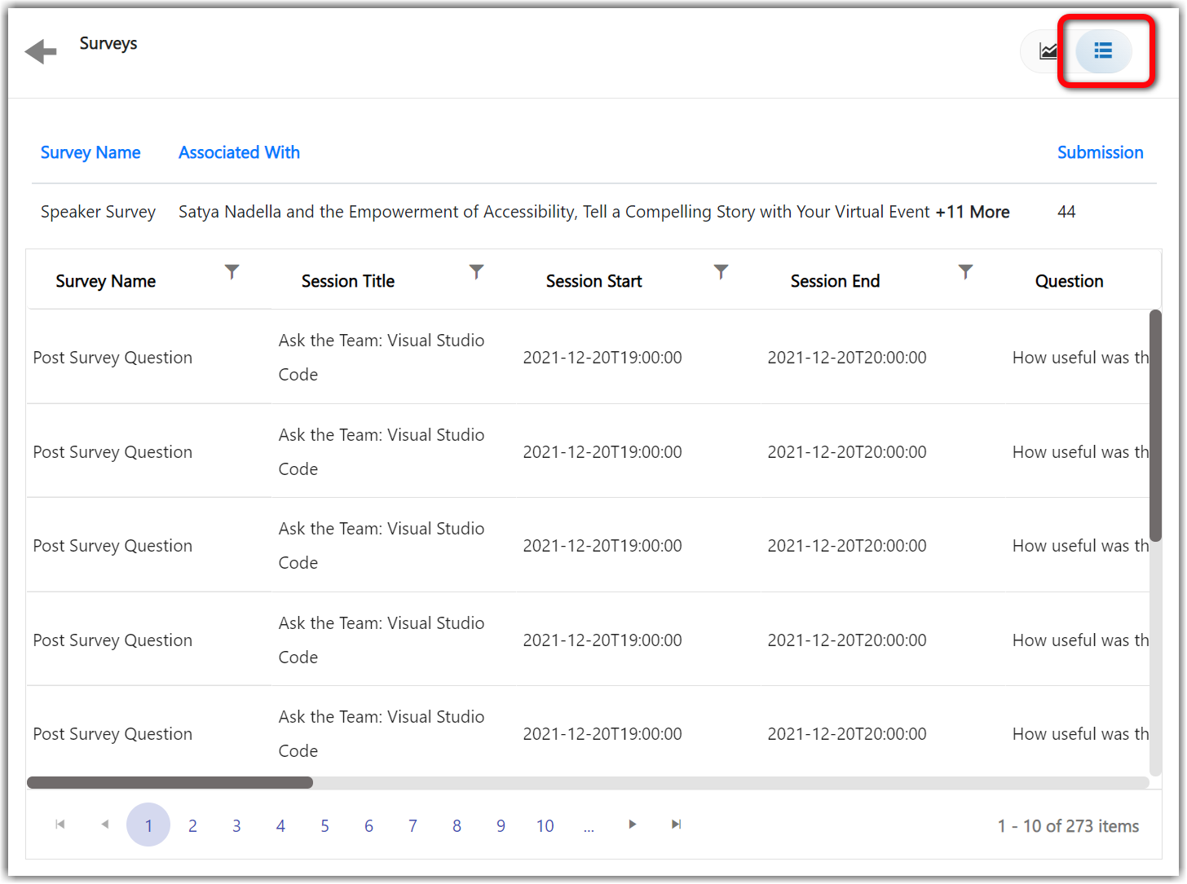1187x884 pixels.
Task: Go to the first page arrow
Action: pos(60,825)
